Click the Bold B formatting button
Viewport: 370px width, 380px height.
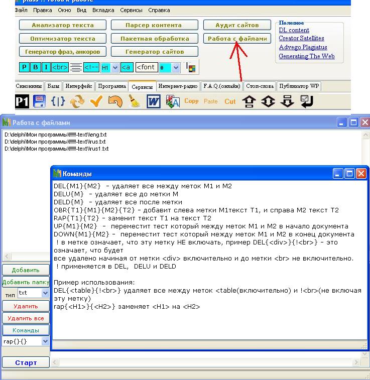[36, 67]
